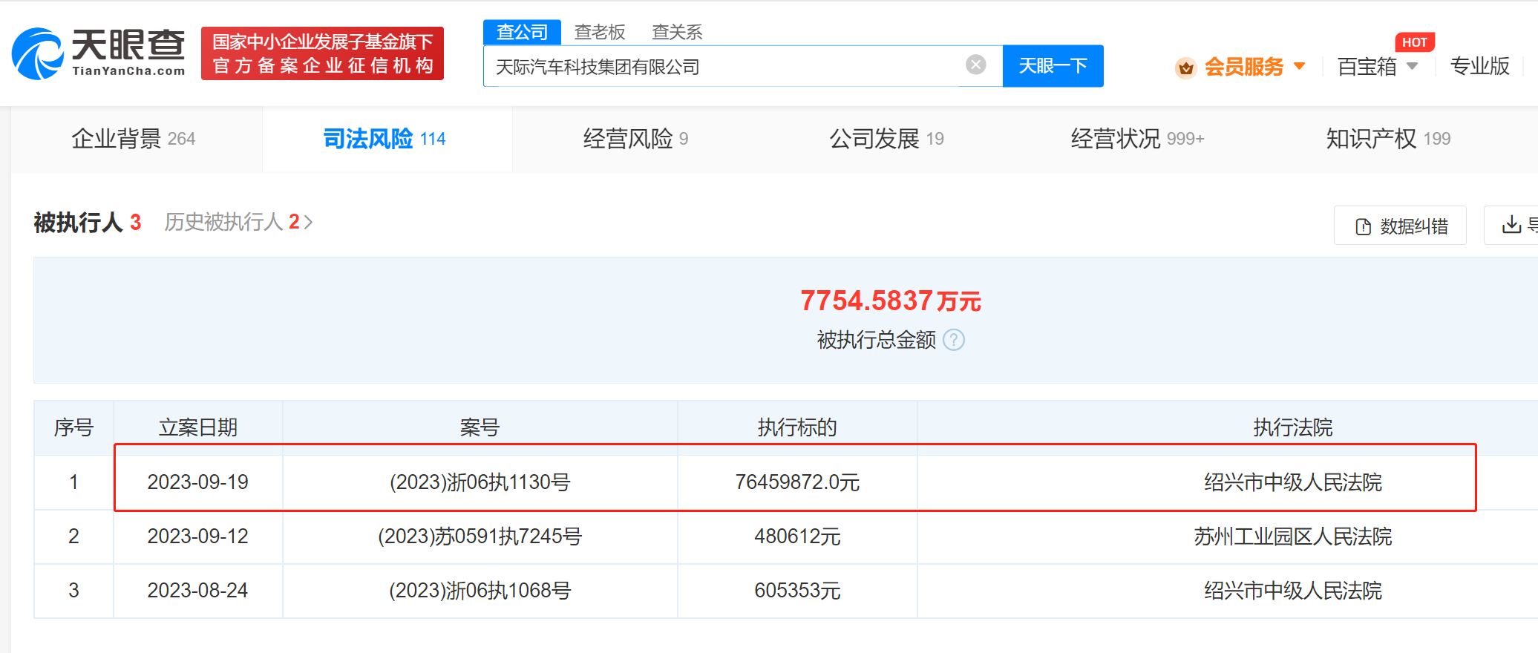Click the 立案日期 column header
The height and width of the screenshot is (653, 1538).
(x=197, y=427)
